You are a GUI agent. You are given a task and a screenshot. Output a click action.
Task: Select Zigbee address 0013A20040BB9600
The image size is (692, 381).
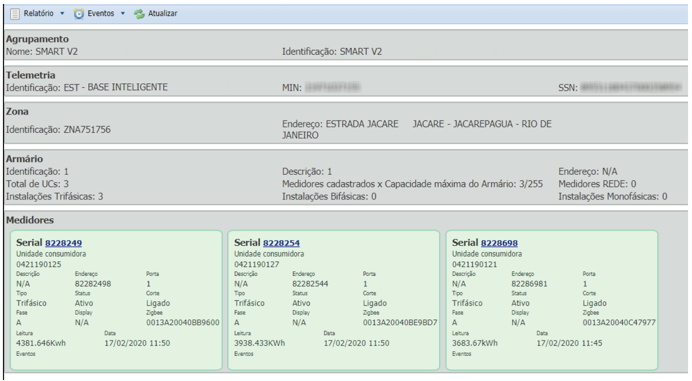pos(183,323)
